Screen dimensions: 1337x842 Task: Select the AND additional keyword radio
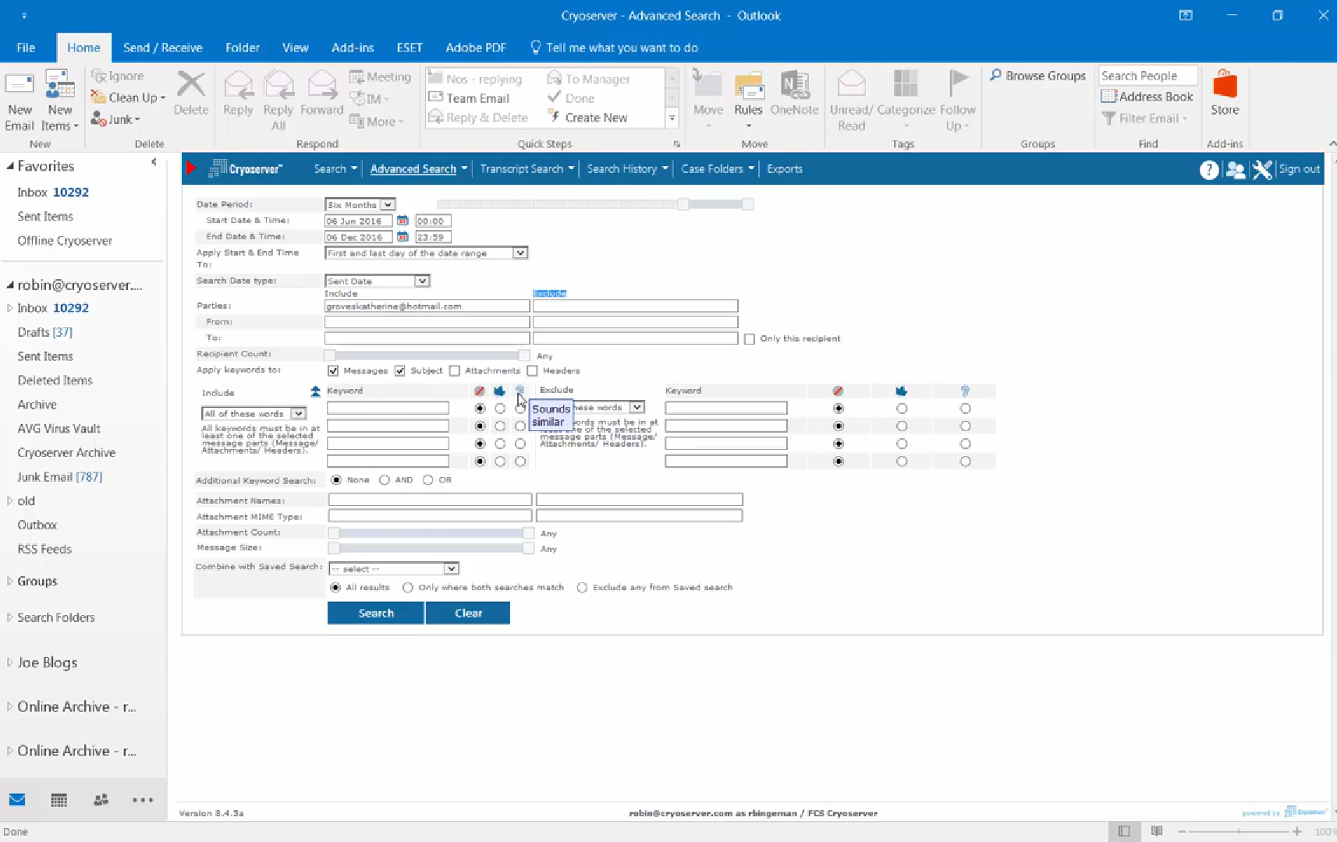point(385,480)
